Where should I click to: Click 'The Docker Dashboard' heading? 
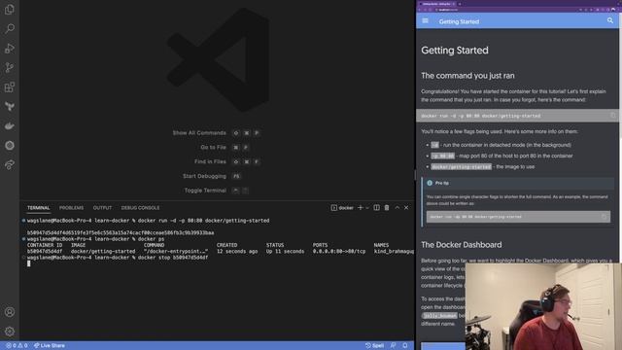(x=462, y=244)
